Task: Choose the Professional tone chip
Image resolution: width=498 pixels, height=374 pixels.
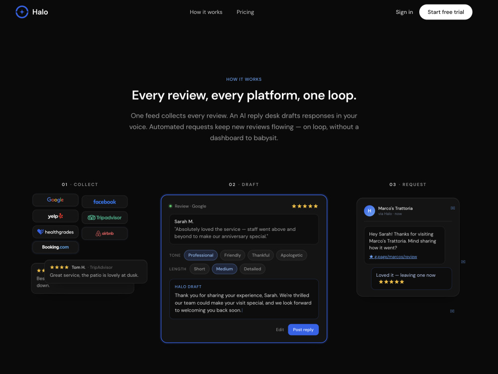Action: (201, 255)
